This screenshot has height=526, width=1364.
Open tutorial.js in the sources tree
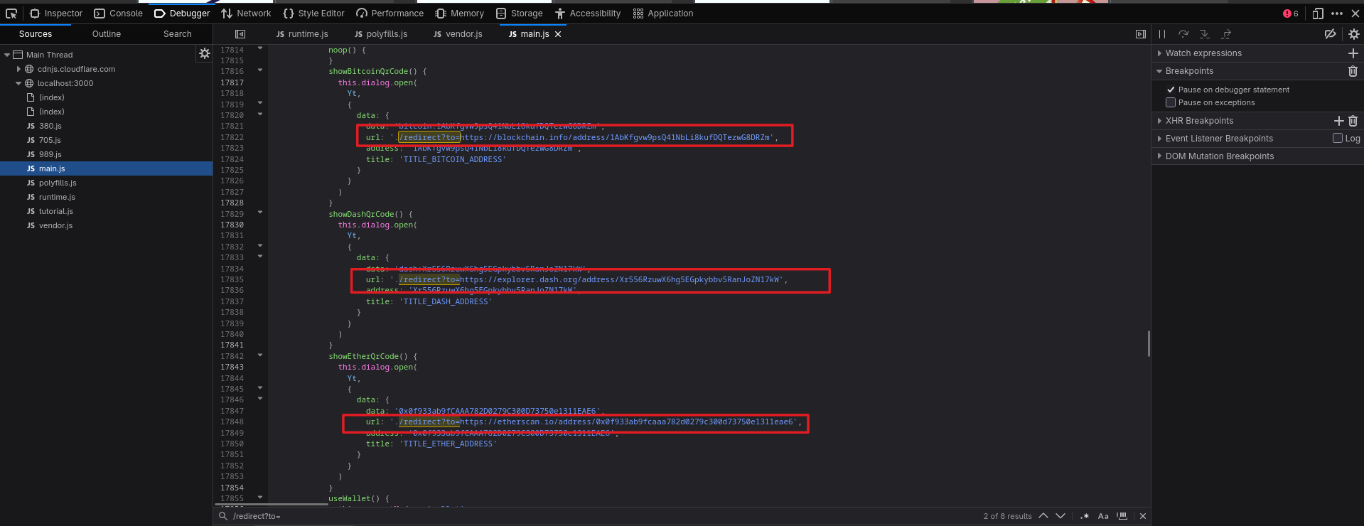(x=55, y=211)
